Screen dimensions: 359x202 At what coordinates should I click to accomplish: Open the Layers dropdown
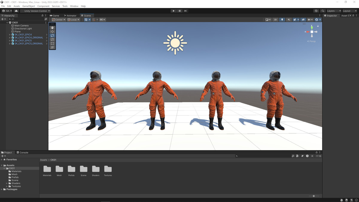pos(334,11)
